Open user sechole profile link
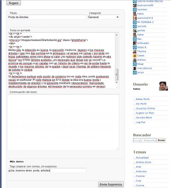The width and height of the screenshot is (171, 188). pyautogui.click(x=142, y=26)
